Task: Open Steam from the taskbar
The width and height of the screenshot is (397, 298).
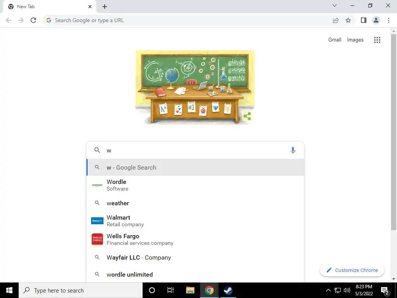Action: click(x=228, y=290)
